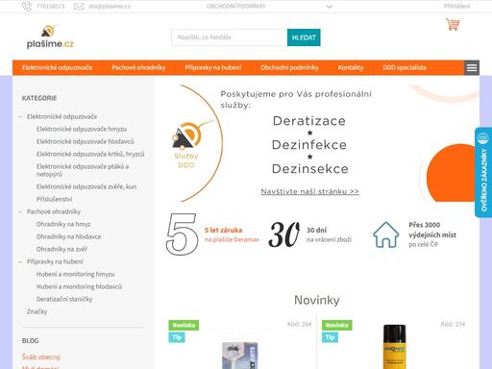The width and height of the screenshot is (492, 369).
Task: Follow Navštivte naší stránku link
Action: (309, 191)
